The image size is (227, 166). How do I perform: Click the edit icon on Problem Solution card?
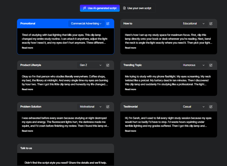tap(108, 107)
